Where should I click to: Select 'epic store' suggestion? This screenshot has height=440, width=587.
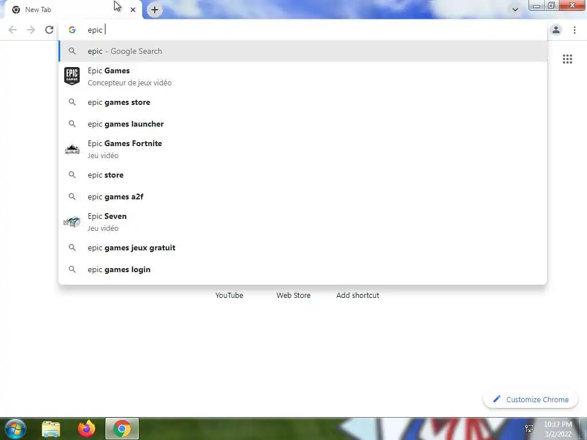(x=303, y=175)
